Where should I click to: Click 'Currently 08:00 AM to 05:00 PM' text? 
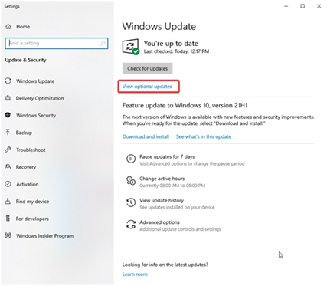coord(172,186)
